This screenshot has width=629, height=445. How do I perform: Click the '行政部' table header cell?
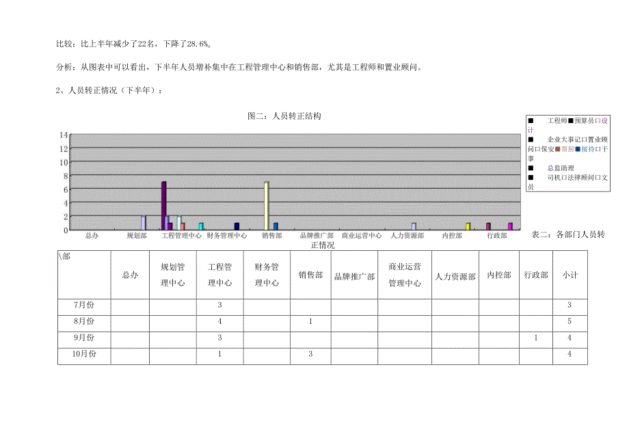pyautogui.click(x=536, y=275)
